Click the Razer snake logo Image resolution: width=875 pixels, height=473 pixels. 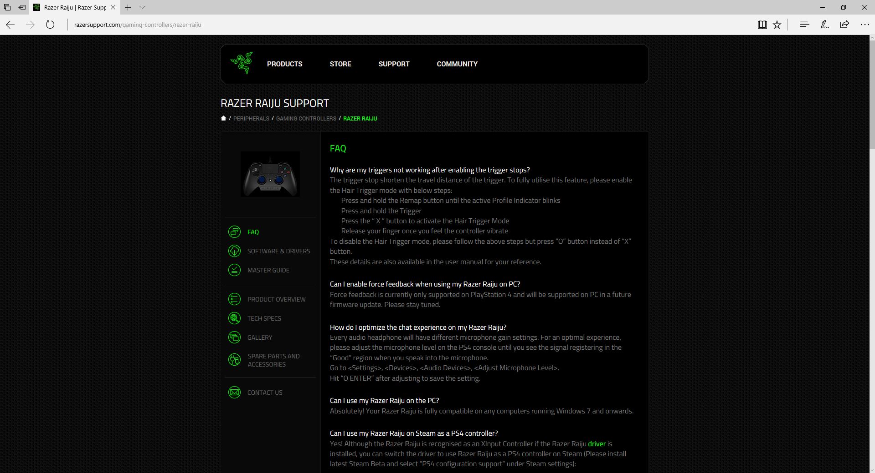242,63
